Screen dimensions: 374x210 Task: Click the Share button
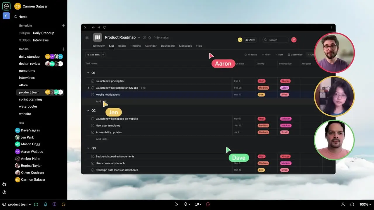coord(250,40)
